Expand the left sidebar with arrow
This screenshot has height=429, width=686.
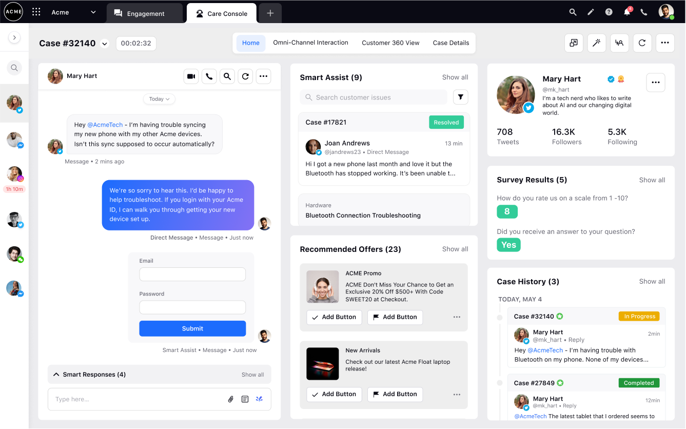(x=14, y=37)
